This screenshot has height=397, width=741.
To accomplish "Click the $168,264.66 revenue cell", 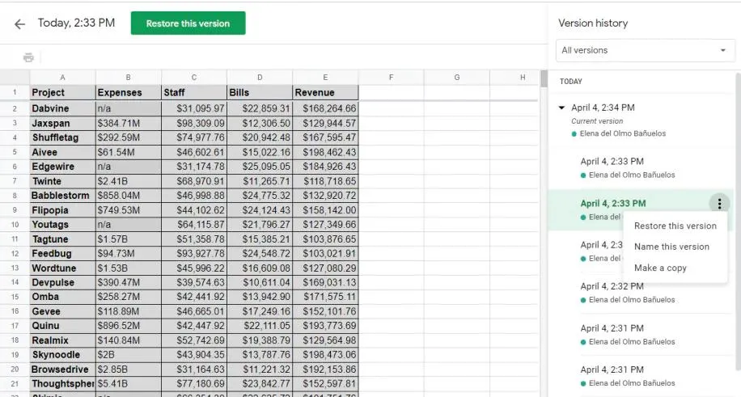I will (325, 108).
